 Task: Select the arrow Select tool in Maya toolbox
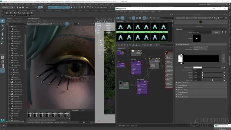coord(3,21)
